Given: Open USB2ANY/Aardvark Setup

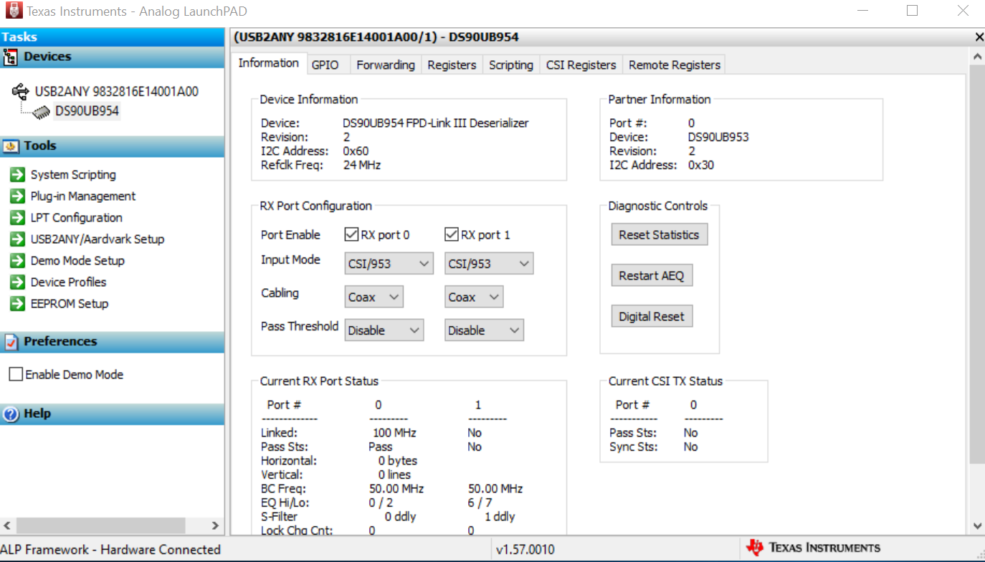Looking at the screenshot, I should click(x=97, y=239).
